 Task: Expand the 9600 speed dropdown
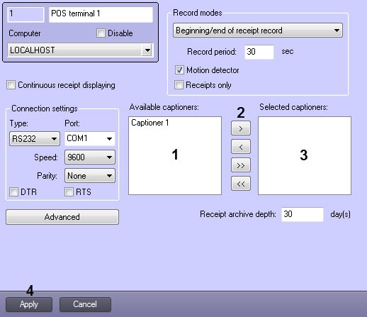pyautogui.click(x=90, y=157)
